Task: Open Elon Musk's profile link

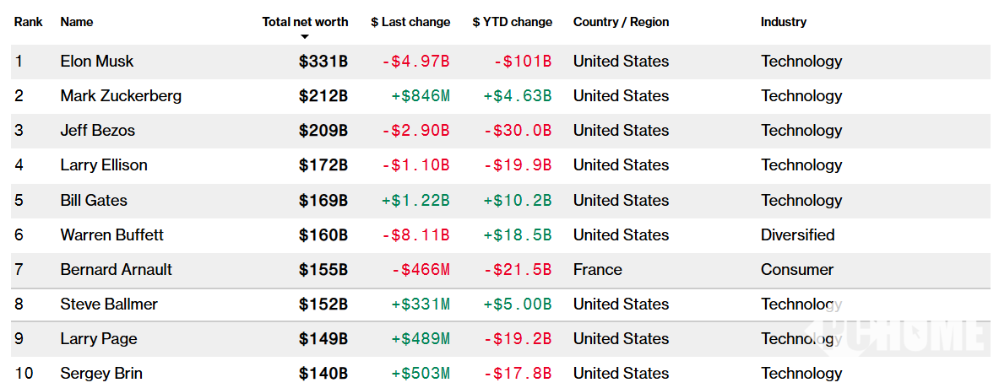Action: click(x=97, y=62)
